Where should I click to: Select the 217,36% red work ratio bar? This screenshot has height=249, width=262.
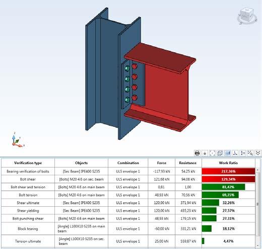click(228, 172)
